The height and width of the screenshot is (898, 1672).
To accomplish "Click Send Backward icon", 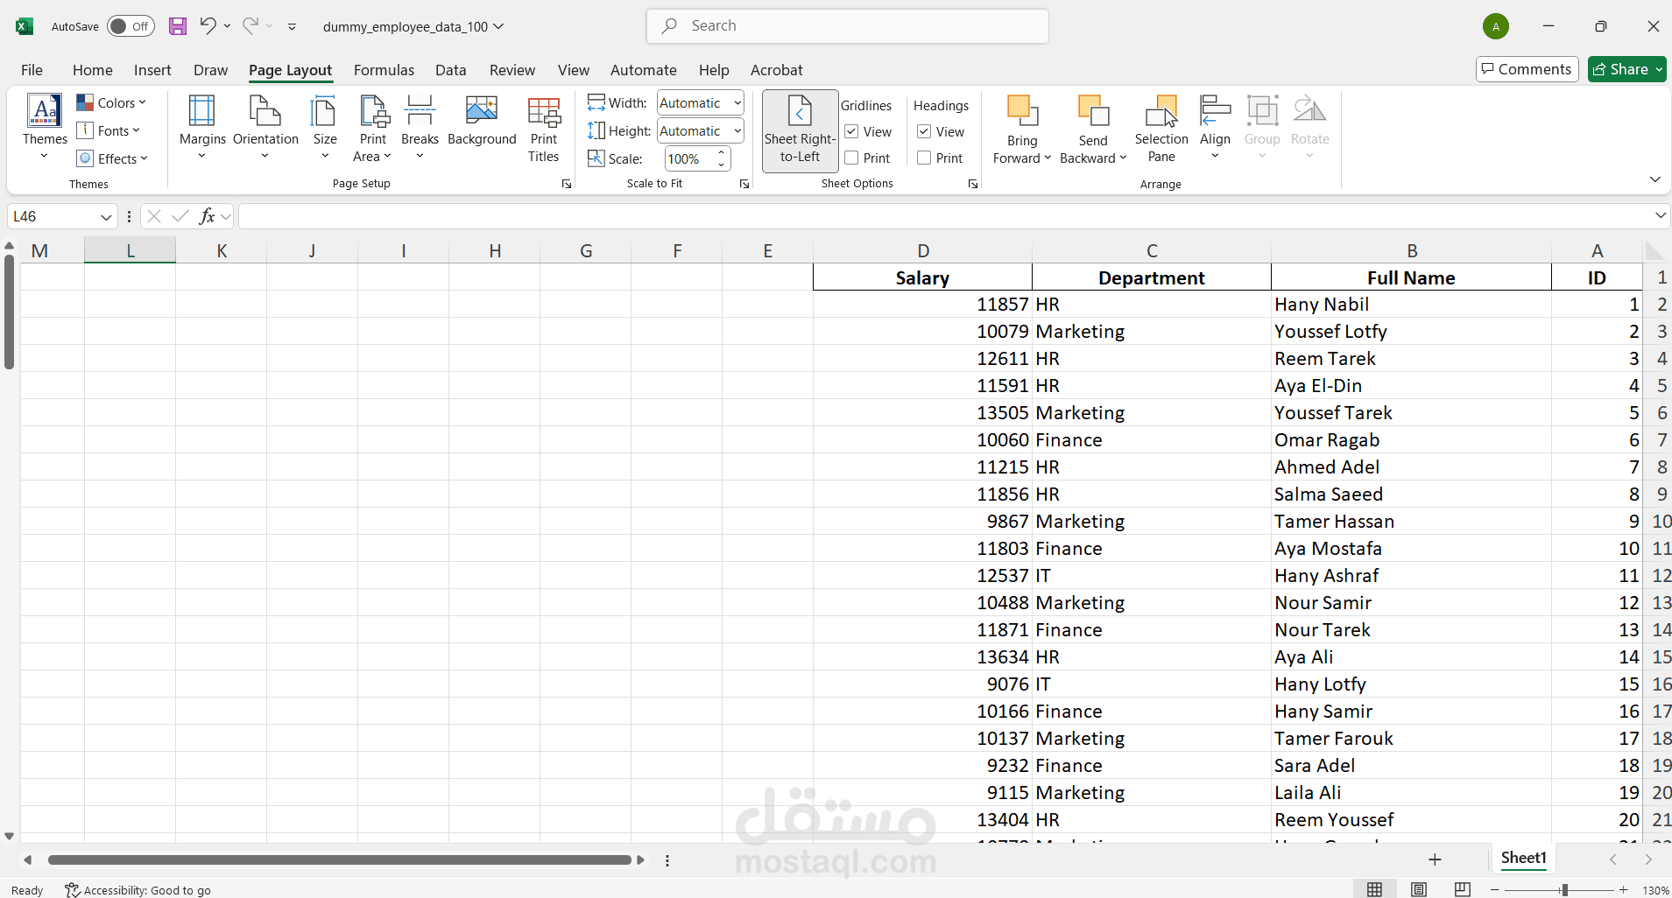I will coord(1093,111).
